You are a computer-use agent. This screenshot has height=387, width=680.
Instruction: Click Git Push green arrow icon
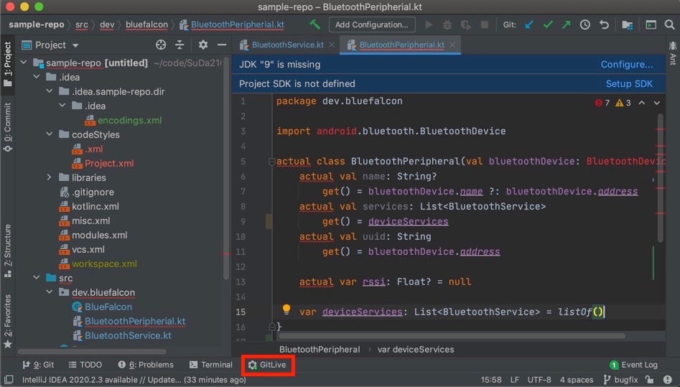(567, 24)
